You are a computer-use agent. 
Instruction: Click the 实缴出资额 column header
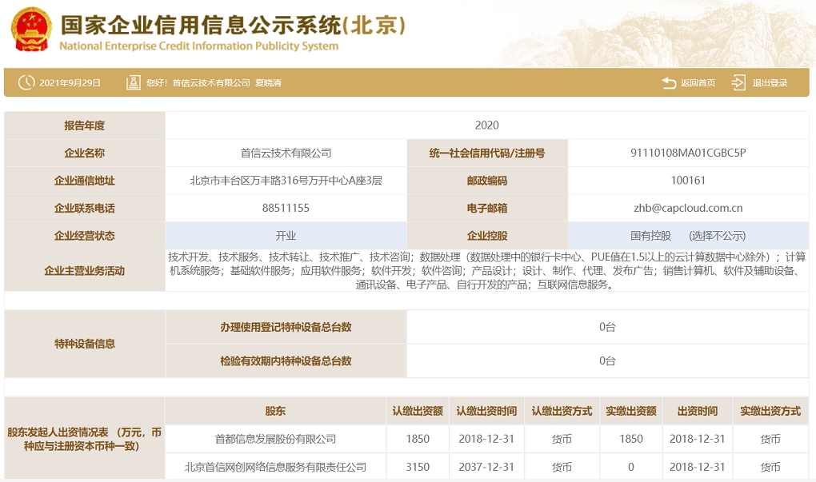(630, 411)
